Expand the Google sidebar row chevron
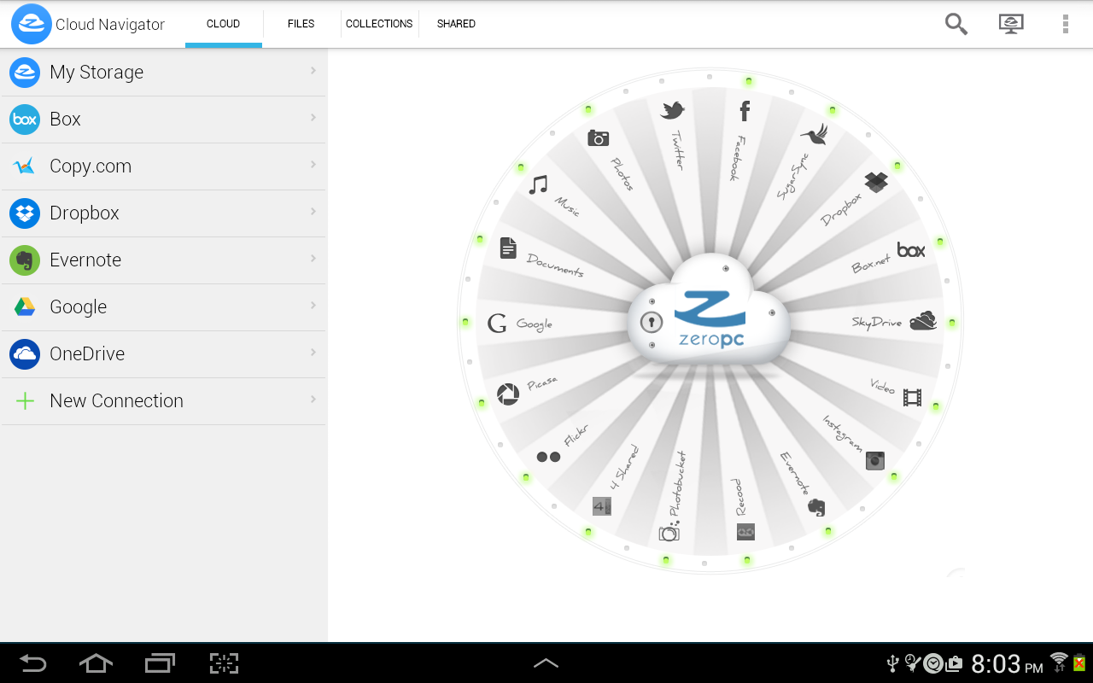 point(313,305)
